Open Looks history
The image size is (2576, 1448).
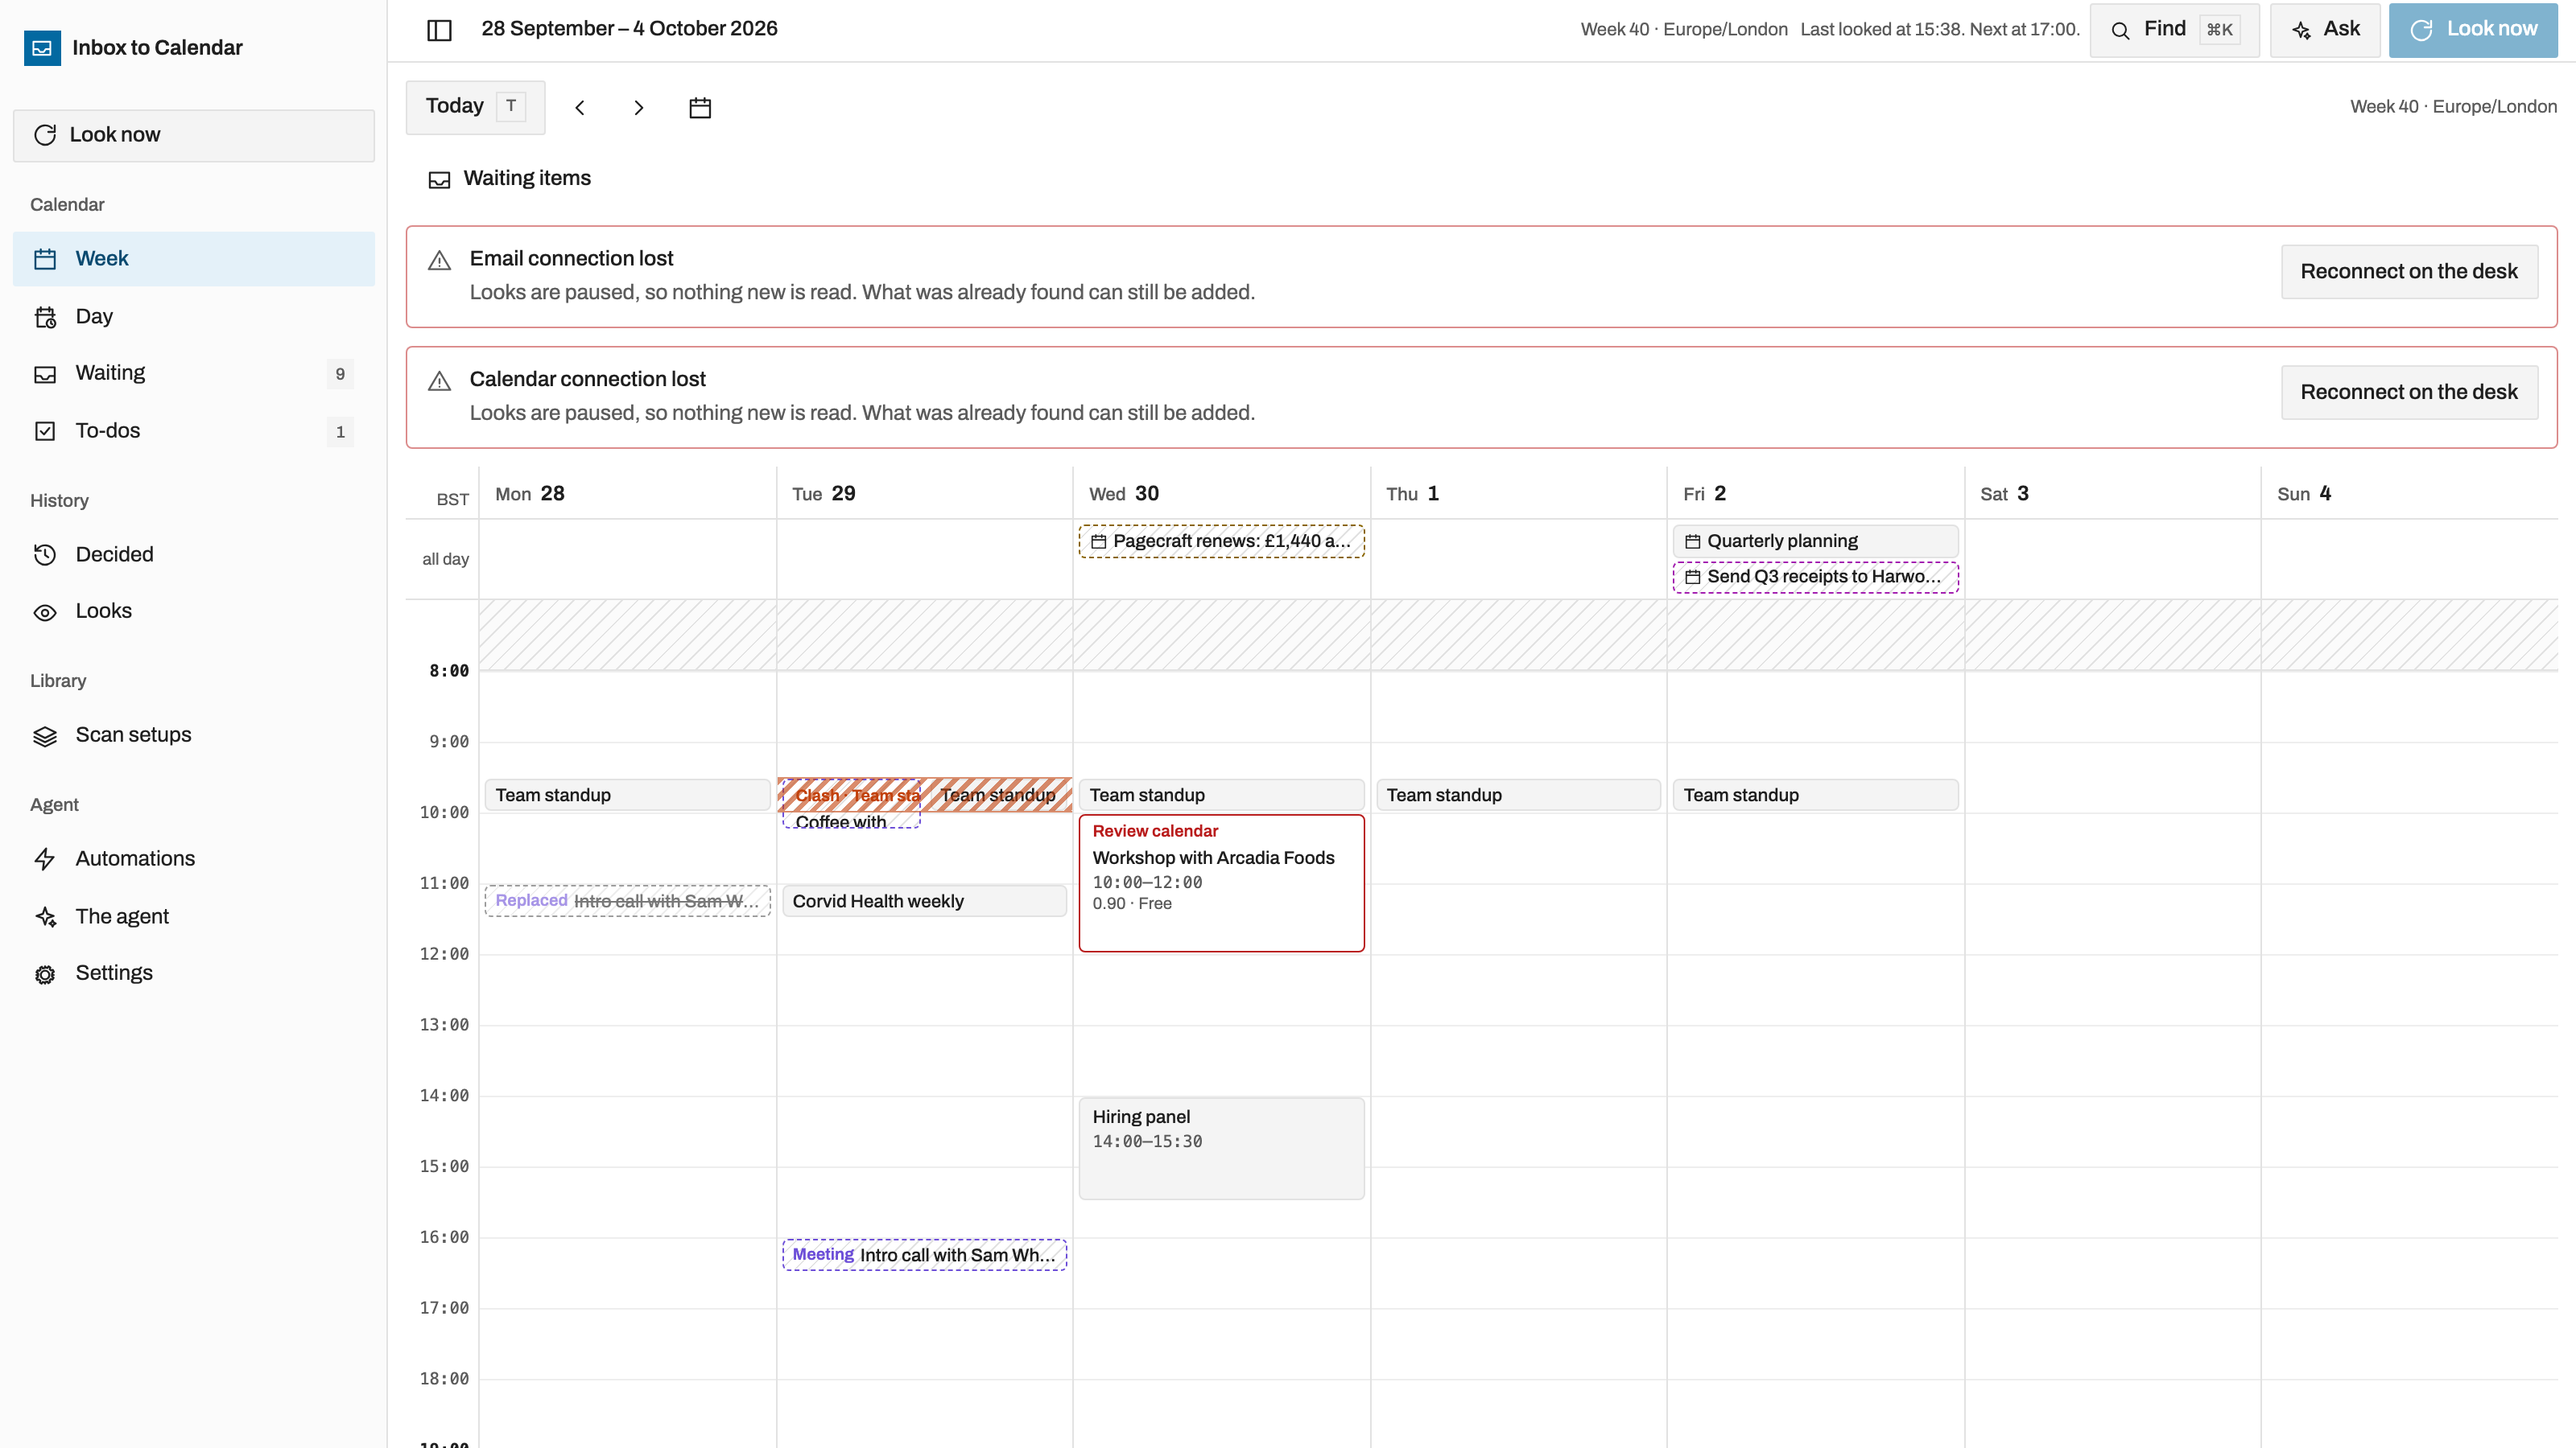194,611
